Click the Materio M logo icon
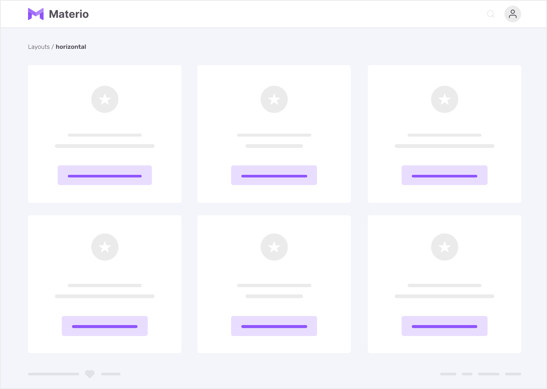 [36, 14]
